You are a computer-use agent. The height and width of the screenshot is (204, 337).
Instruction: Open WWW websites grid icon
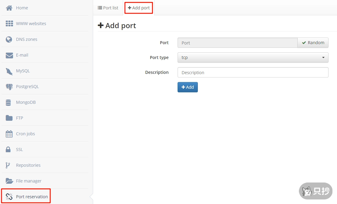(x=9, y=24)
